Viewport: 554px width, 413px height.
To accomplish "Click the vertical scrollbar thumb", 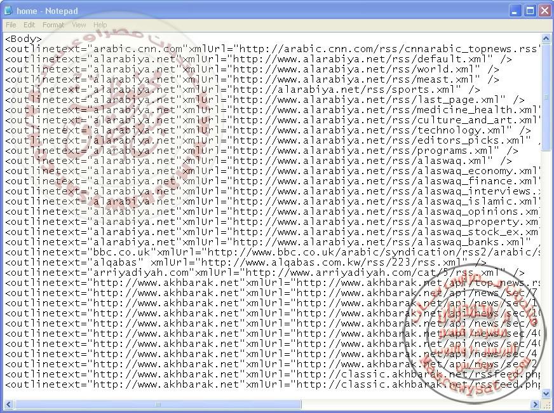I will (546, 97).
